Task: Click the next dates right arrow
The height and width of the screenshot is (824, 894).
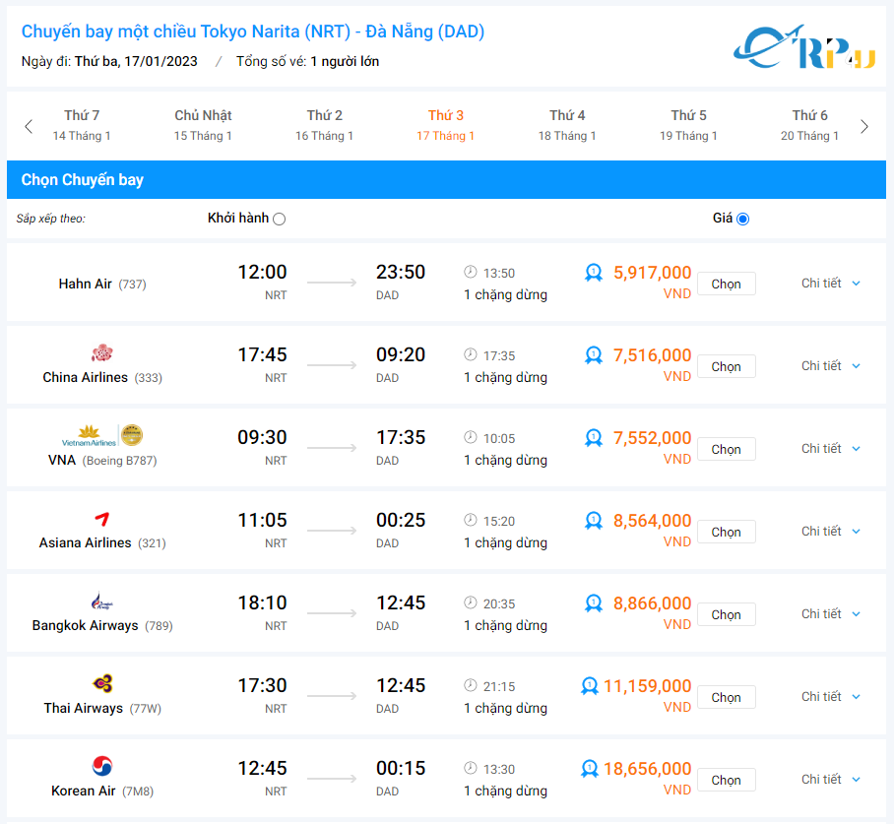Action: tap(864, 126)
